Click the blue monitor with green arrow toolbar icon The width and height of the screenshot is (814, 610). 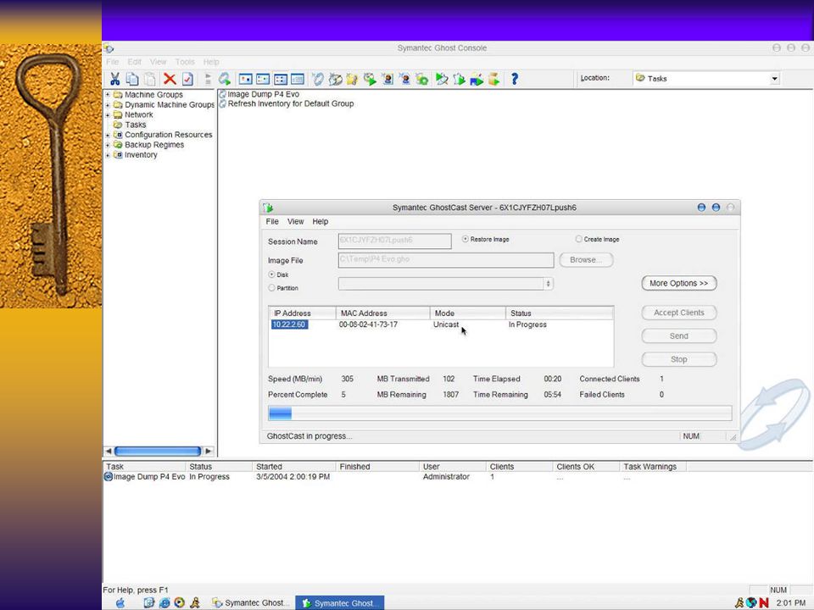[477, 80]
